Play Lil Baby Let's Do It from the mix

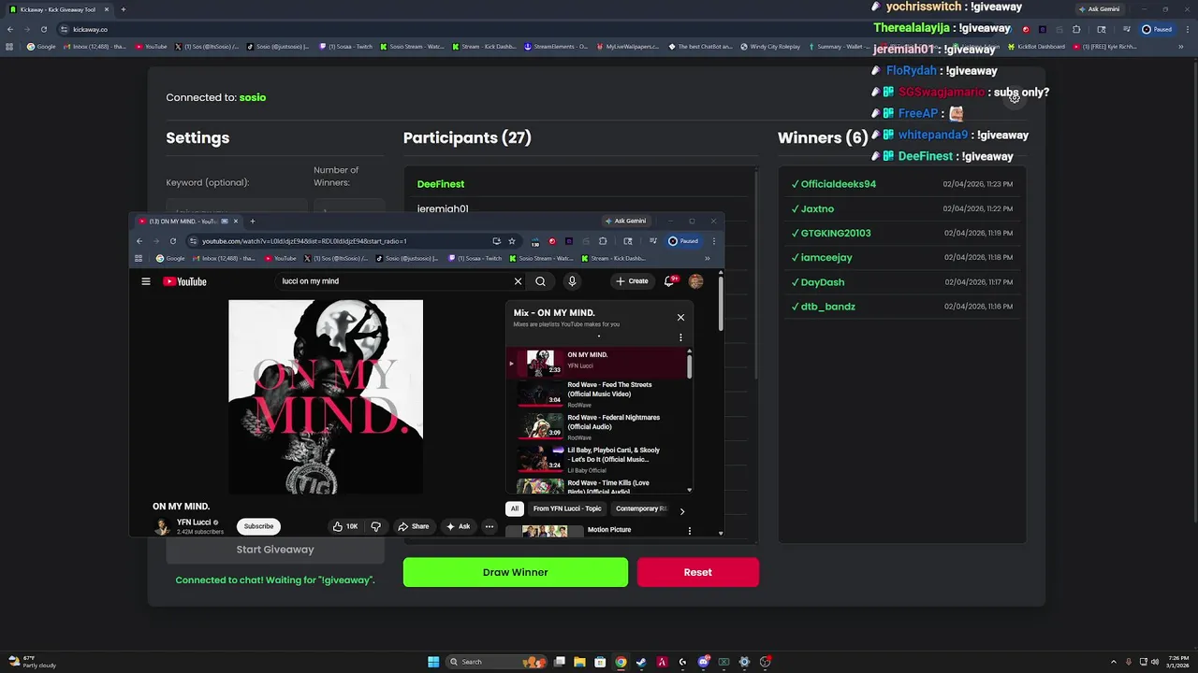[x=597, y=460]
